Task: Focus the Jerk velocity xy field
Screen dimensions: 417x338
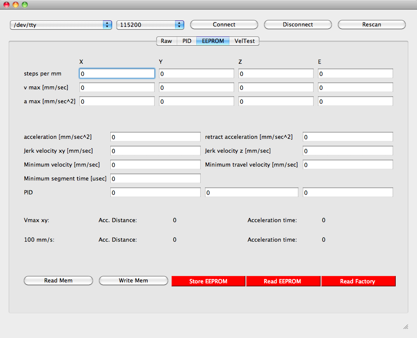Action: (x=156, y=151)
